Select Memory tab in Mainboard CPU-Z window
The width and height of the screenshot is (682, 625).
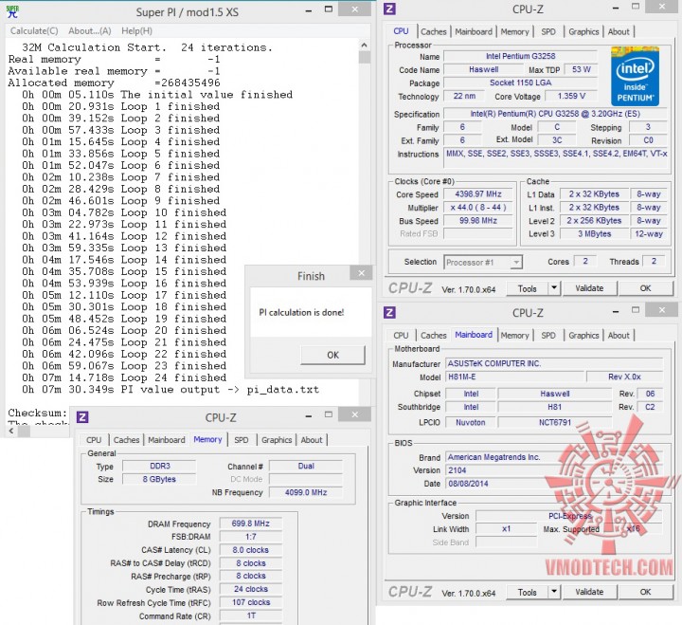coord(514,335)
